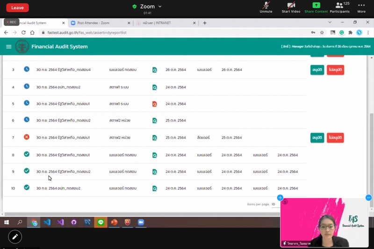The width and height of the screenshot is (374, 249).
Task: Click the red reject button in row 3
Action: coord(335,70)
